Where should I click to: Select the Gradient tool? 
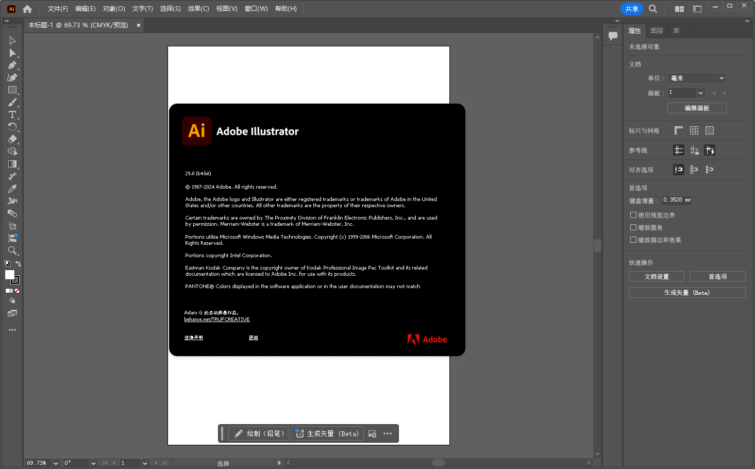[x=12, y=164]
